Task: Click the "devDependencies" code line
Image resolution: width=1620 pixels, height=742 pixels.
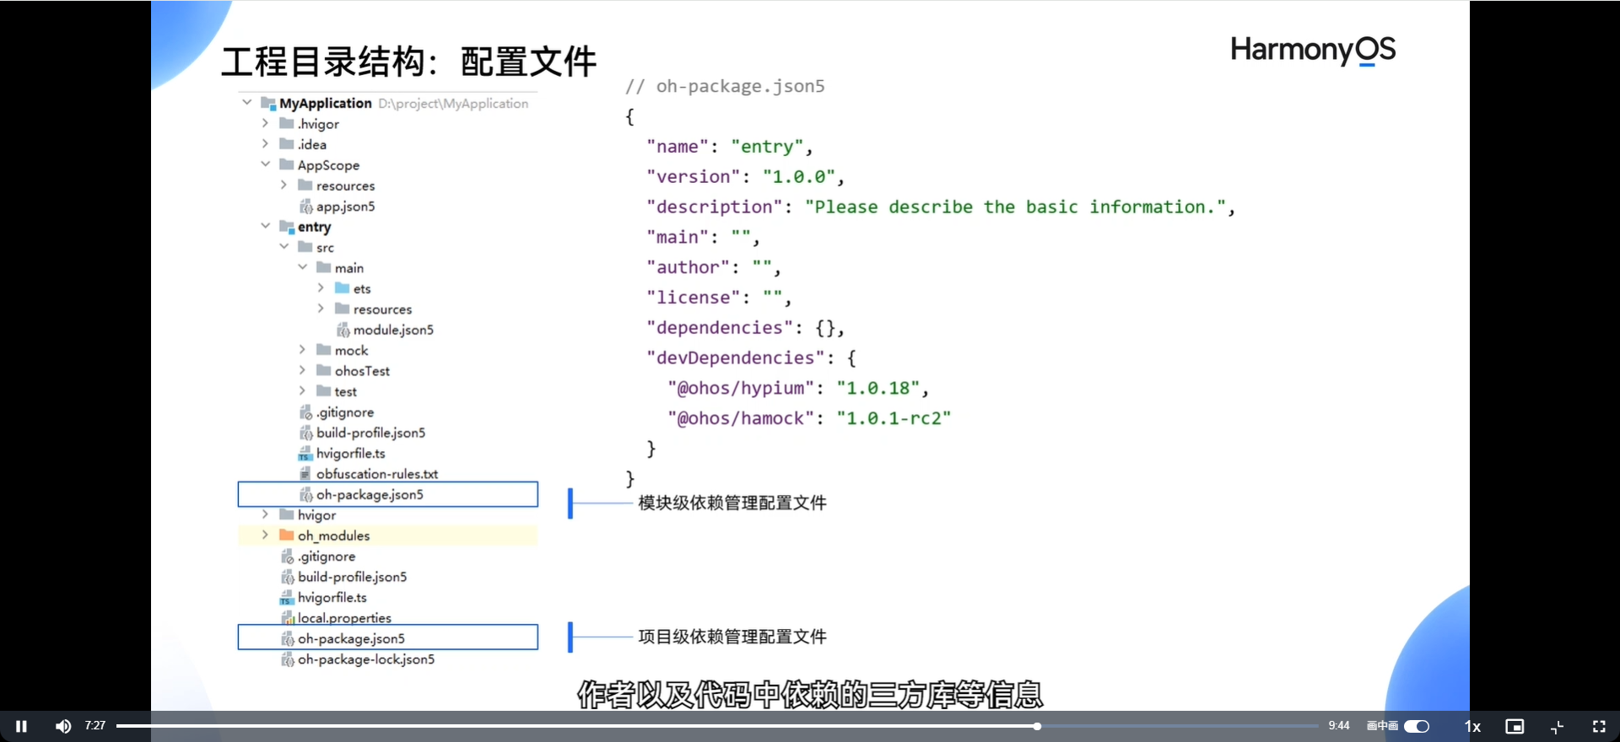Action: [x=752, y=358]
